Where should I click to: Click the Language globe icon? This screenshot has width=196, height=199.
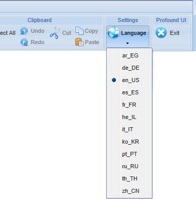(113, 33)
